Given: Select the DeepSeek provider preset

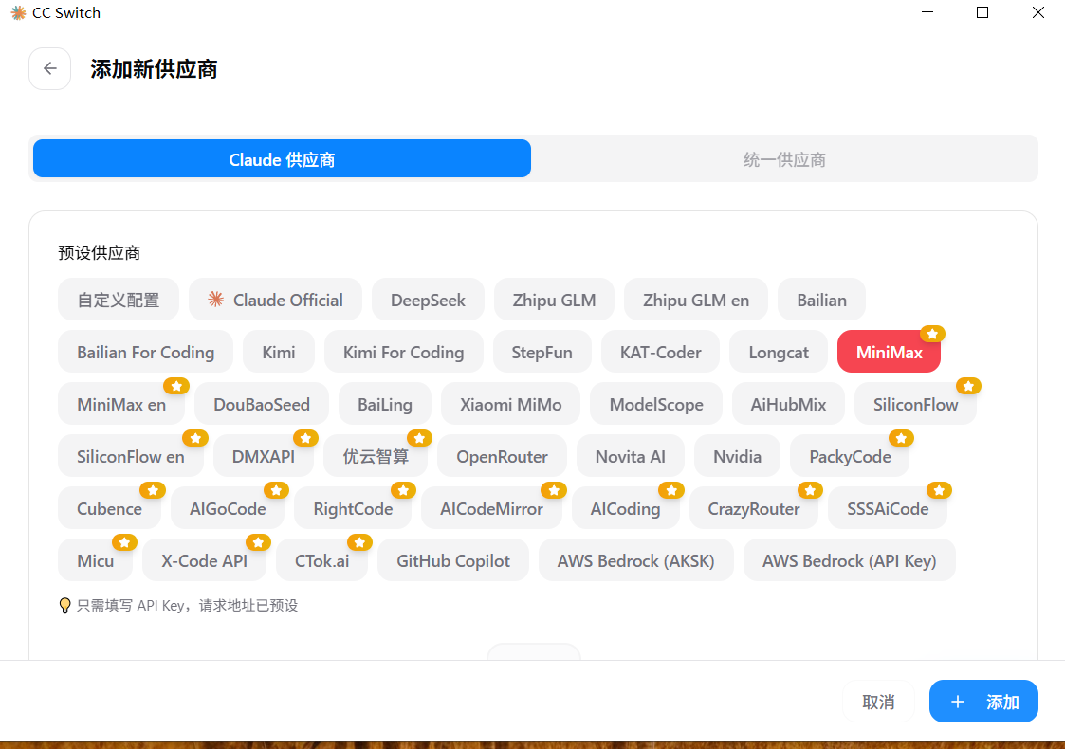Looking at the screenshot, I should [x=428, y=300].
